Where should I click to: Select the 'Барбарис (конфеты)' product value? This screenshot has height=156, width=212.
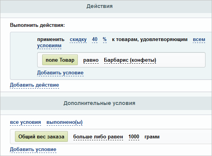point(130,60)
